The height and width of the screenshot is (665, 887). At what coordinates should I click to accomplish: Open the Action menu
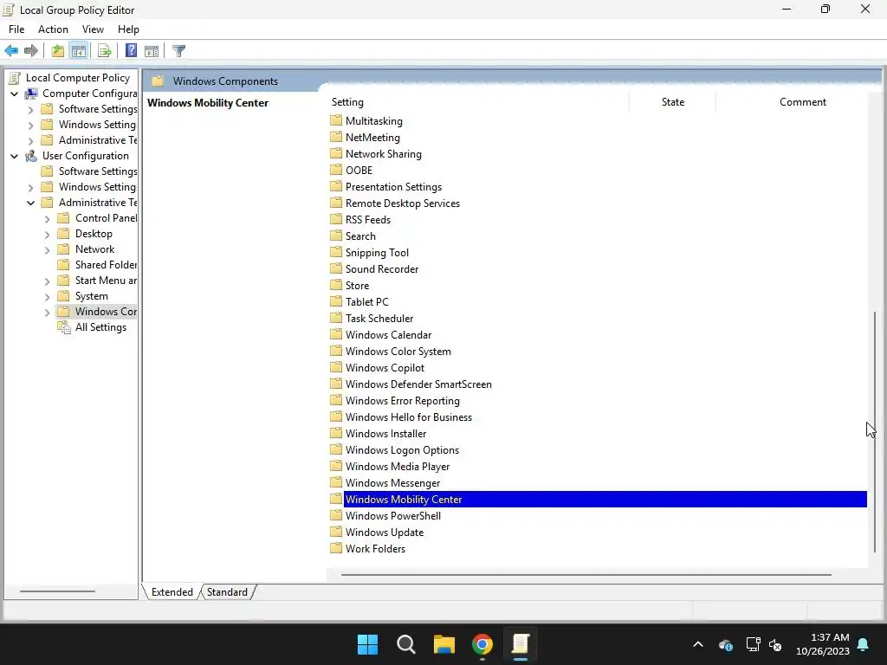pos(53,29)
